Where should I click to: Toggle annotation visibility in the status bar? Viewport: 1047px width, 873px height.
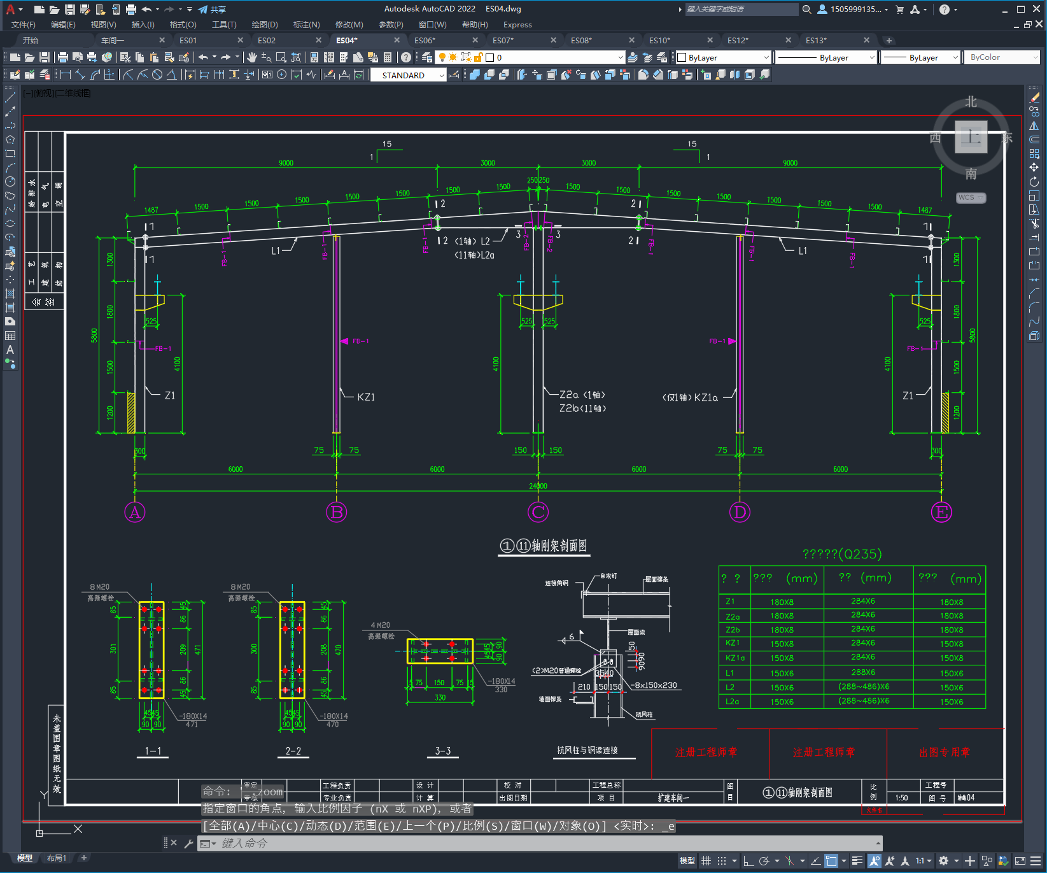875,861
